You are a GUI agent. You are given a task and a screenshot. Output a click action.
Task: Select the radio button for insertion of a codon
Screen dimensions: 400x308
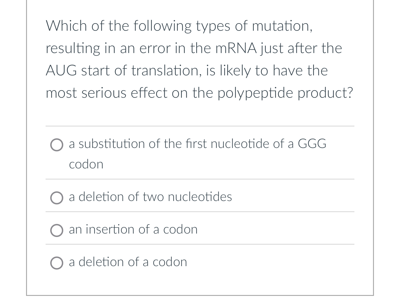(x=57, y=230)
